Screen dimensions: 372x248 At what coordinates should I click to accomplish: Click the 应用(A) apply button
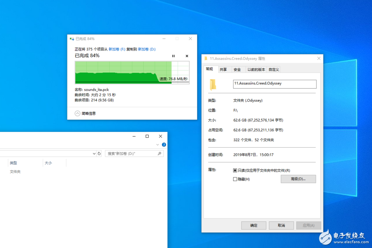(x=309, y=225)
